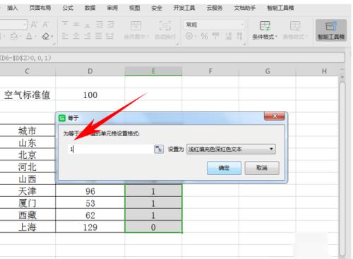
Task: Click the distributed alignment icon
Action: click(109, 36)
